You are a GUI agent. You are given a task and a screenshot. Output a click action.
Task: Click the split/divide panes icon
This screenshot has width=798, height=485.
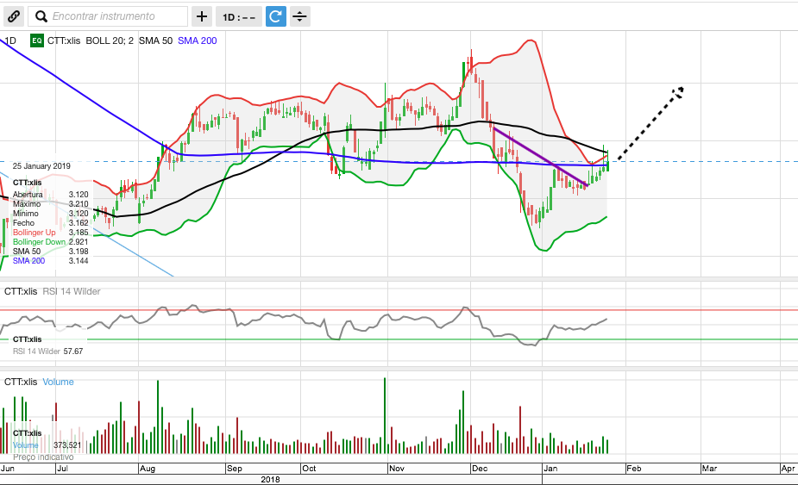tap(299, 16)
